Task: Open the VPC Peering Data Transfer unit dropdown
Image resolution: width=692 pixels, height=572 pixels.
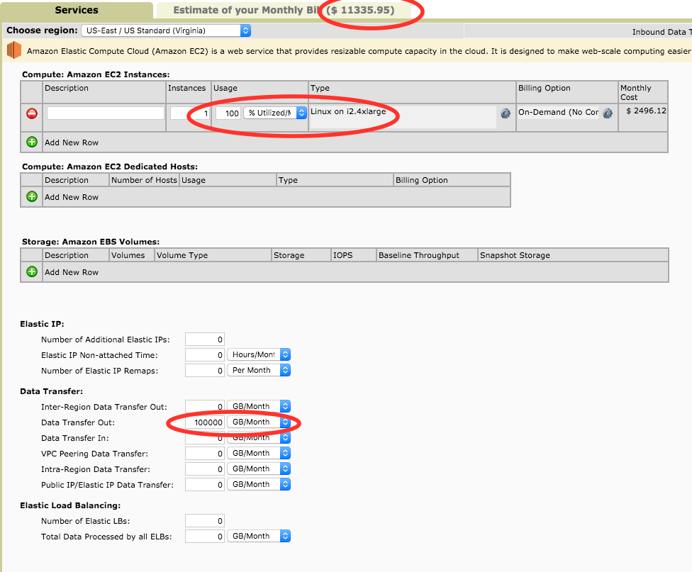Action: coord(259,453)
